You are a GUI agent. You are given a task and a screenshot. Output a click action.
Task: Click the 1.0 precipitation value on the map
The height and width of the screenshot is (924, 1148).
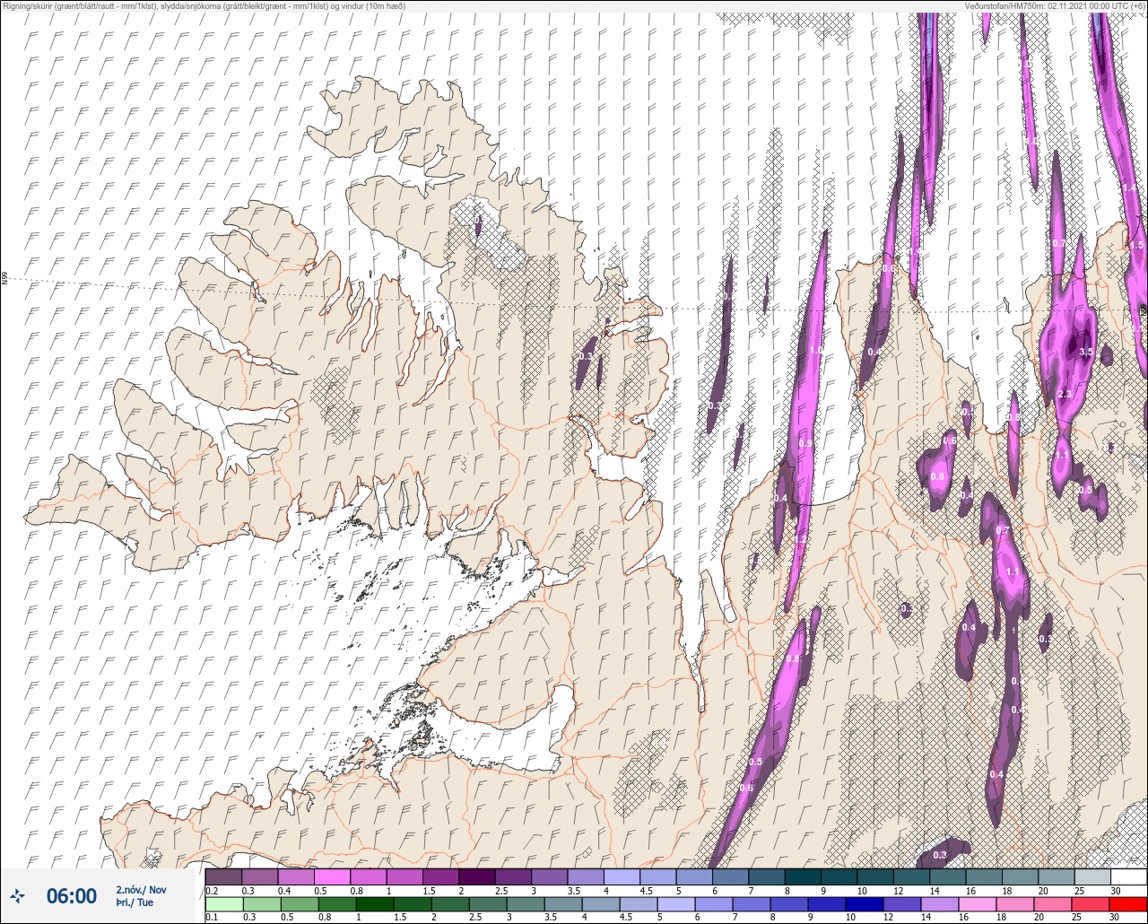815,351
